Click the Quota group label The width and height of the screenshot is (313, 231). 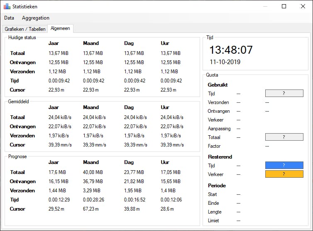(212, 75)
